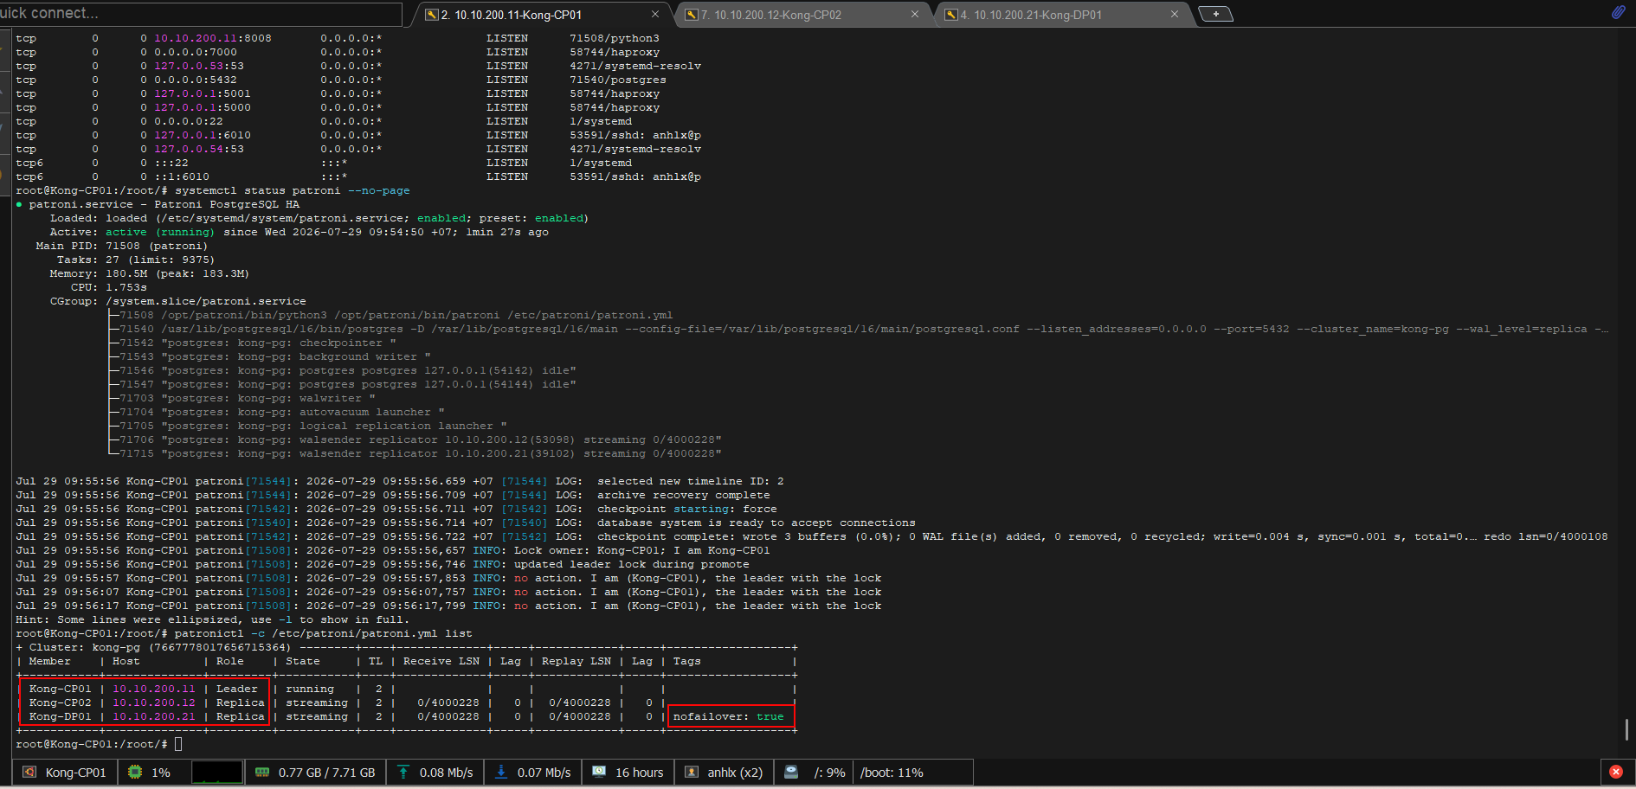Click host 10.10.200.21 in the cluster table
Screen dimensions: 1636x789
click(x=154, y=716)
